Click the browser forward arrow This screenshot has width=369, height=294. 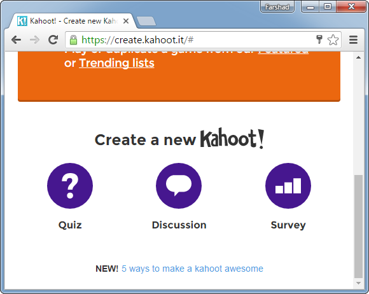[x=35, y=40]
